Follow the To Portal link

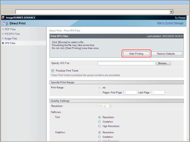coord(180,18)
